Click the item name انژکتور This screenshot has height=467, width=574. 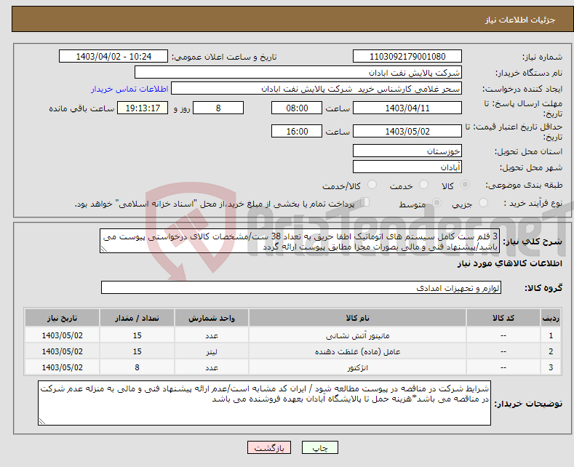tap(357, 367)
